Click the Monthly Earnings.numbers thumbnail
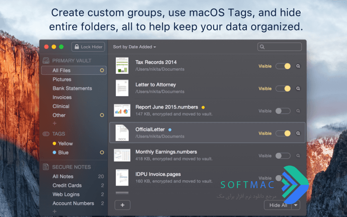 coord(122,155)
